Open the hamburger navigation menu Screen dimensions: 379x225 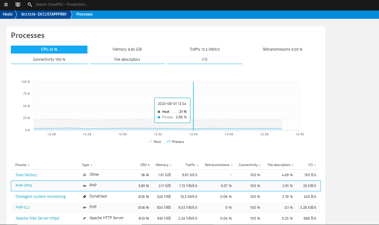pyautogui.click(x=6, y=5)
